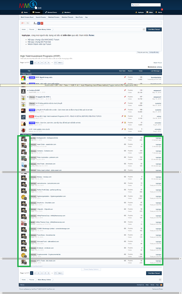Click the pin icon on 'Lý thuyết HYIP' thread row
The height and width of the screenshot is (294, 182).
coord(125,110)
